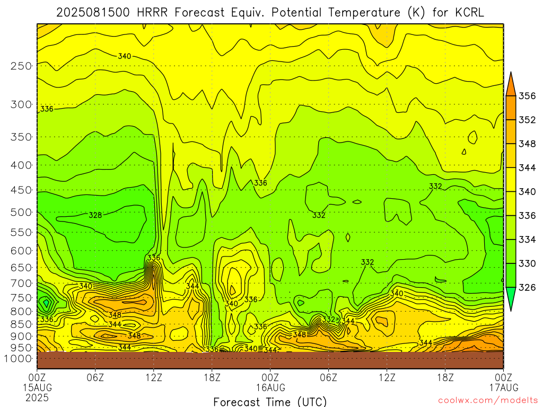Pick the color band between 340 and 344
This screenshot has height=407, width=543.
[511, 180]
